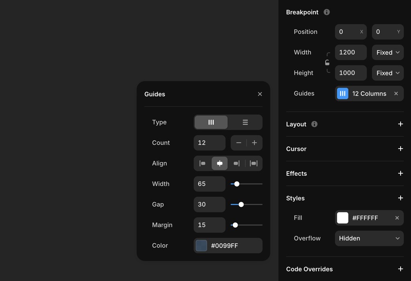This screenshot has width=411, height=281.
Task: Click the Margin slider handle
Action: coord(235,225)
